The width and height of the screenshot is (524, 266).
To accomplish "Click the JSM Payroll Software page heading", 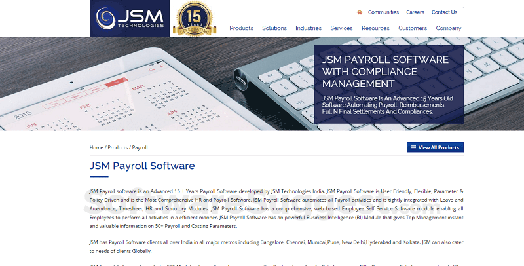I will (x=142, y=166).
